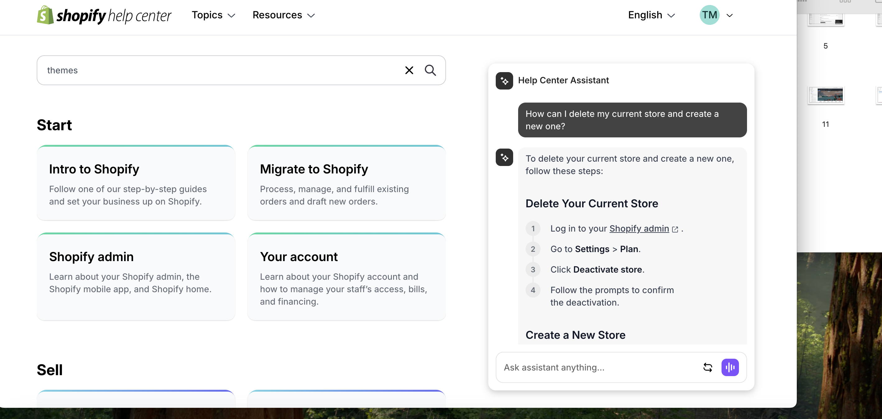The width and height of the screenshot is (882, 419).
Task: Select thumbnail page 11 in background window
Action: tap(825, 95)
